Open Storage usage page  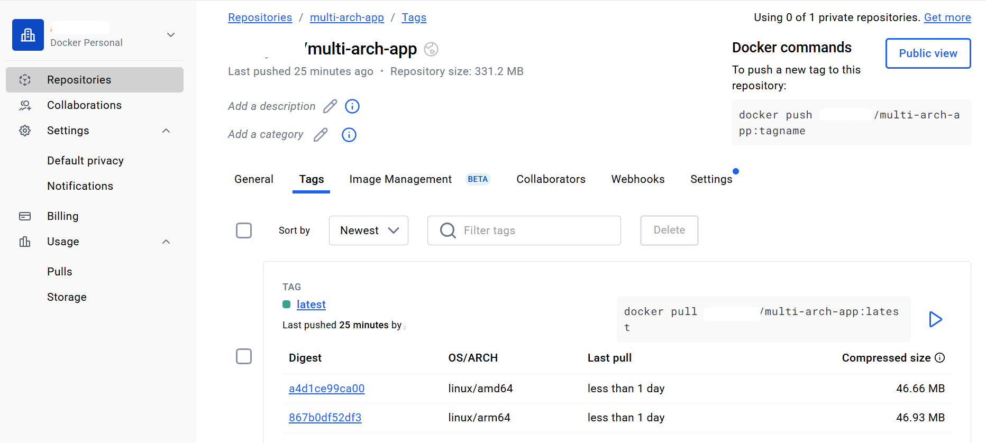(x=67, y=297)
